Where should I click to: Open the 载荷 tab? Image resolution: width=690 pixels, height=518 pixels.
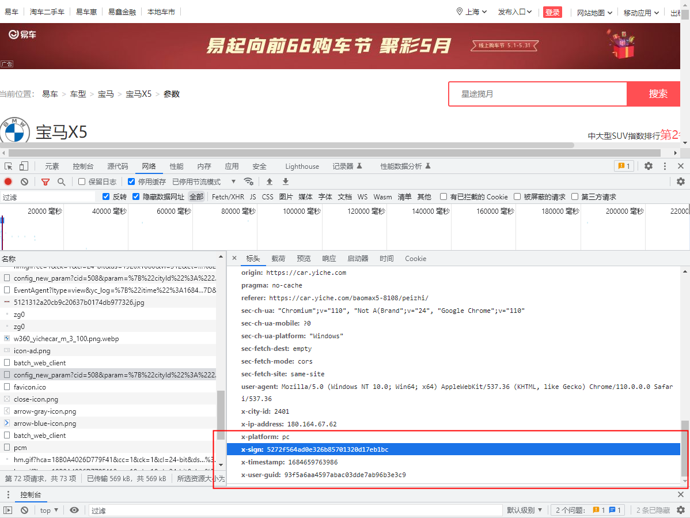click(278, 258)
